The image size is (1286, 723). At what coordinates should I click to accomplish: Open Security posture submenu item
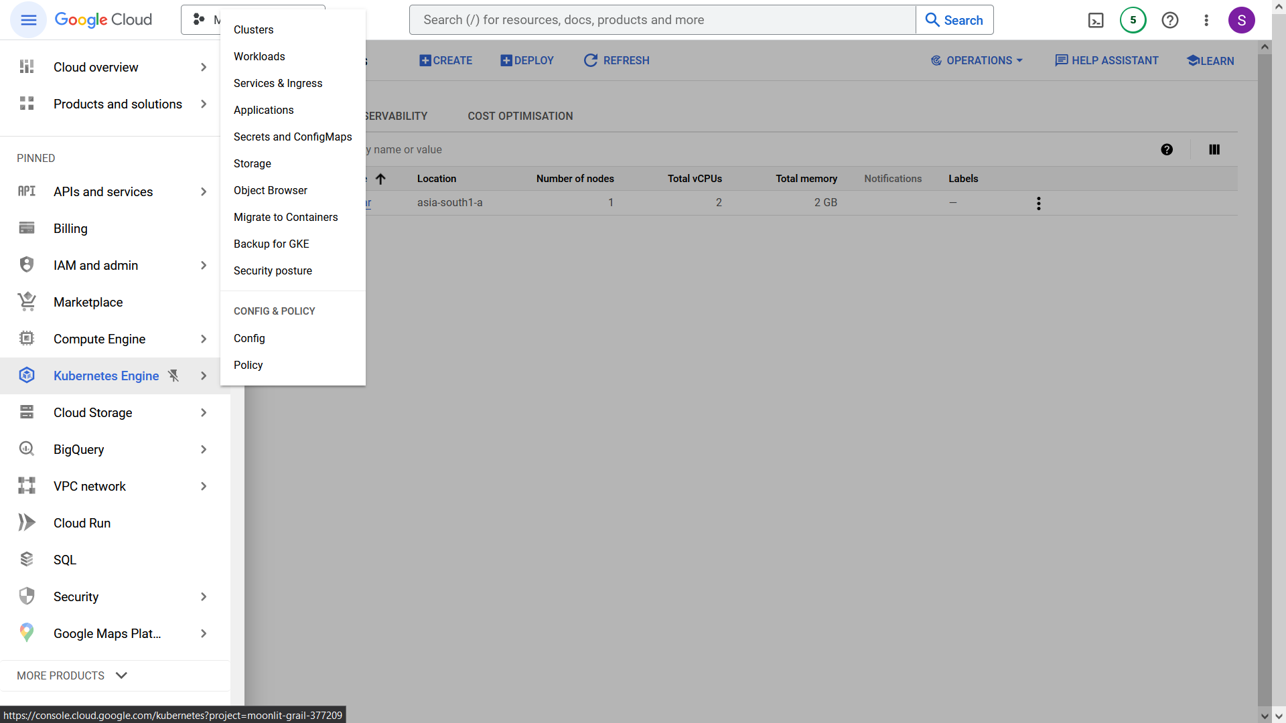[x=293, y=270]
